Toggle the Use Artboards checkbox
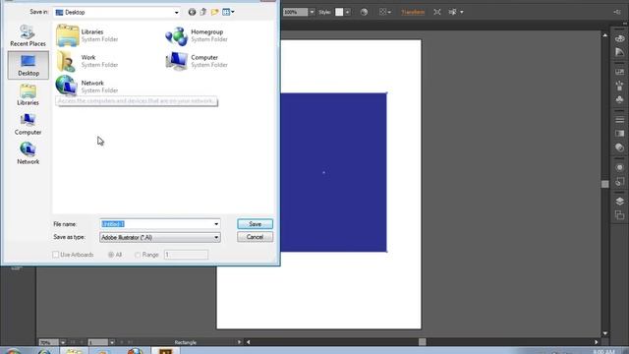Viewport: 629px width, 354px height. tap(56, 255)
